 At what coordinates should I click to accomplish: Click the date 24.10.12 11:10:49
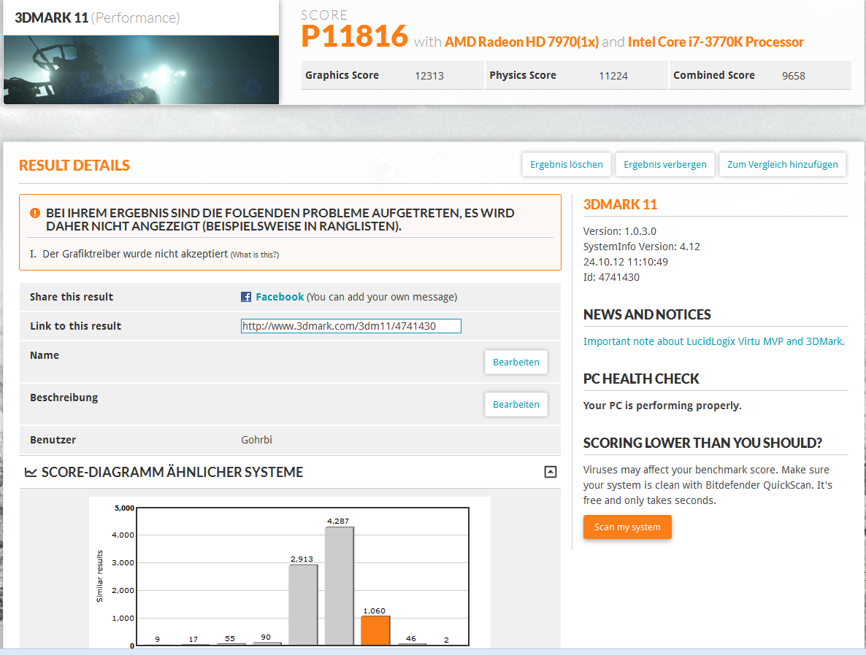point(625,262)
